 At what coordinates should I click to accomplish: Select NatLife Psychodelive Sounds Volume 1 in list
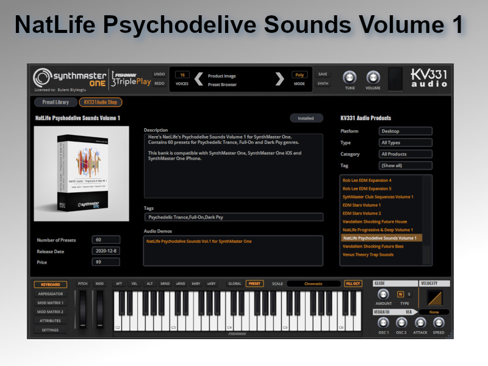click(x=381, y=238)
